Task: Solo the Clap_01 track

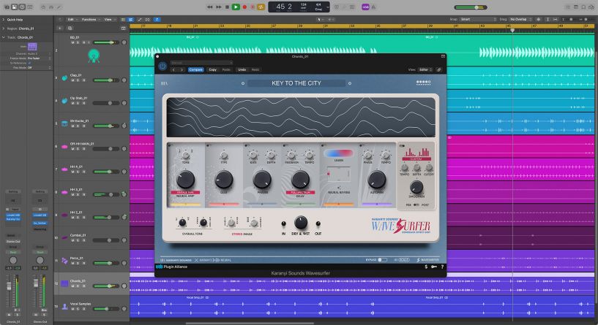Action: tap(78, 81)
